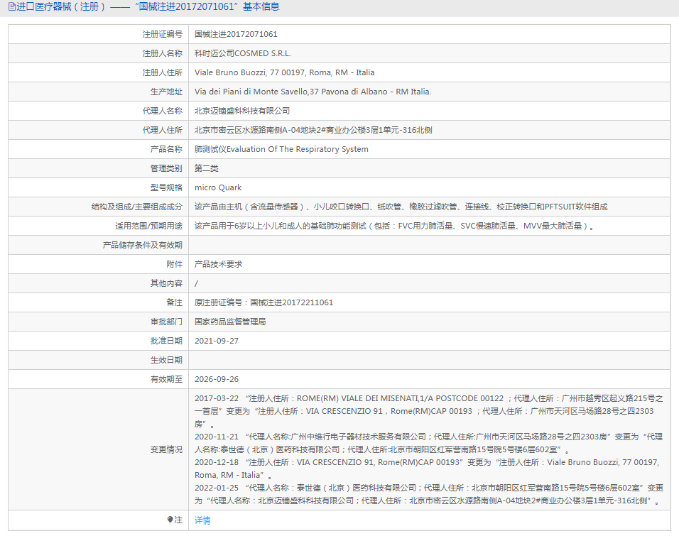Click the original registration number in 备注 row
The height and width of the screenshot is (536, 679).
(x=264, y=302)
